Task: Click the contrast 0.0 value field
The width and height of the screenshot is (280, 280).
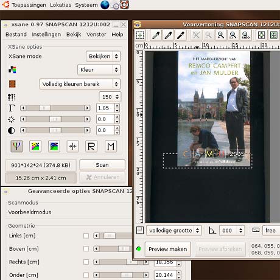Action: pyautogui.click(x=105, y=130)
